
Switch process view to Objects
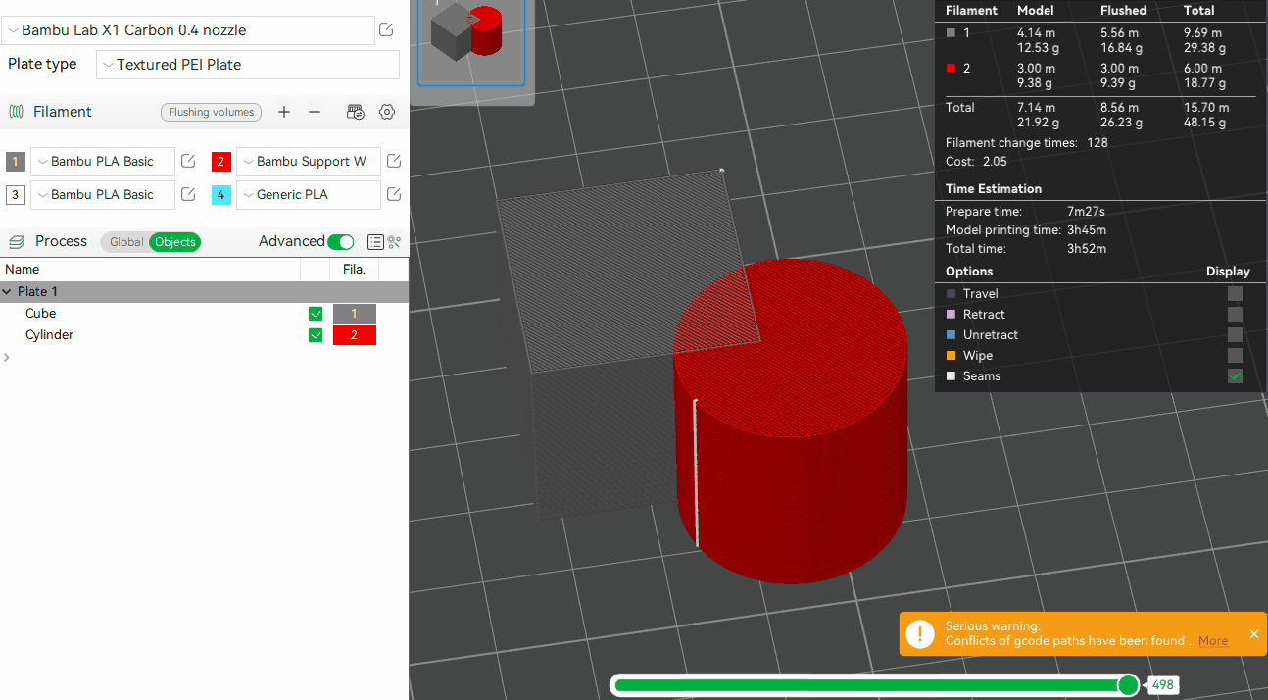175,242
